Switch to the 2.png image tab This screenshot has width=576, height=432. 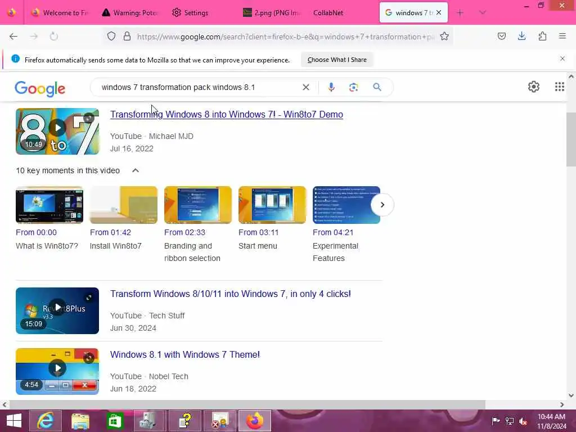pyautogui.click(x=272, y=12)
